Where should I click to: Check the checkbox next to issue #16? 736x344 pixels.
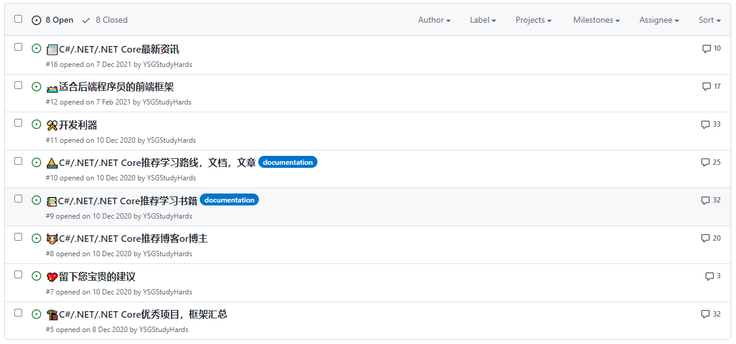[18, 46]
